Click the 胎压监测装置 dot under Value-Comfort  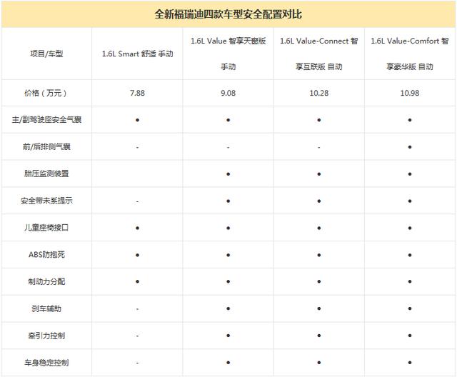409,174
